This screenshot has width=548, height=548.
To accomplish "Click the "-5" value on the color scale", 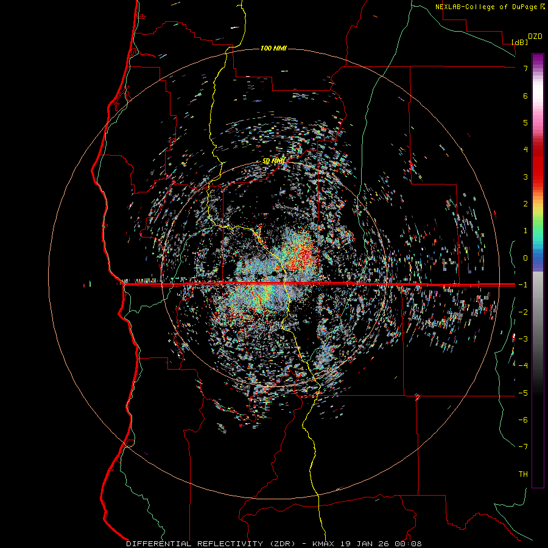I will pyautogui.click(x=523, y=393).
